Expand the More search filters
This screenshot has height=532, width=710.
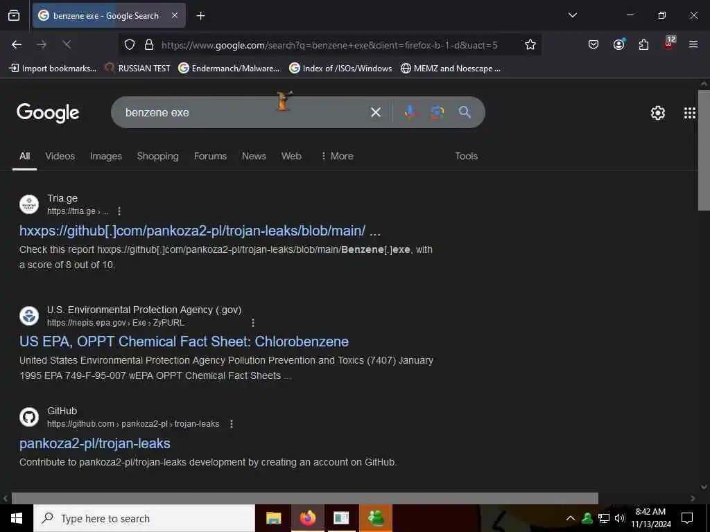pos(337,156)
